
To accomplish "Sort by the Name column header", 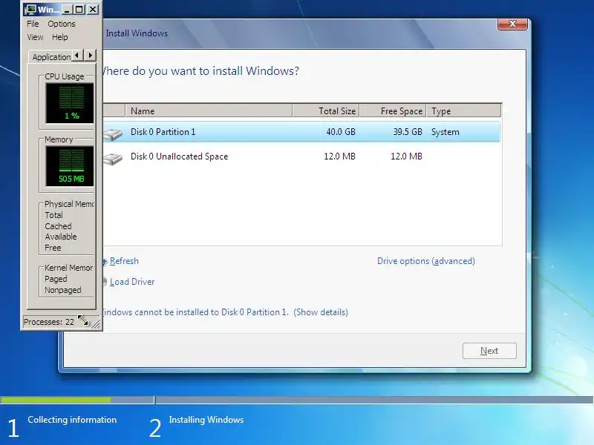I will click(x=209, y=111).
